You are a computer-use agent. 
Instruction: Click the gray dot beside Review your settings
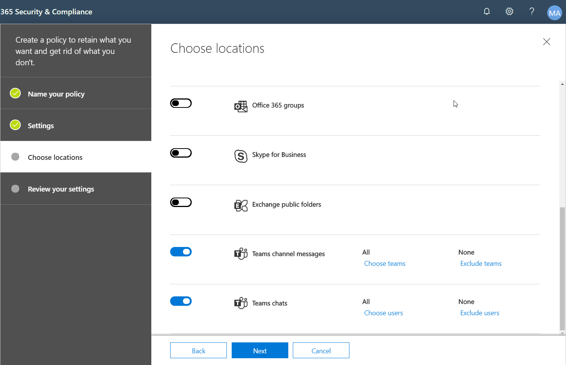(15, 189)
